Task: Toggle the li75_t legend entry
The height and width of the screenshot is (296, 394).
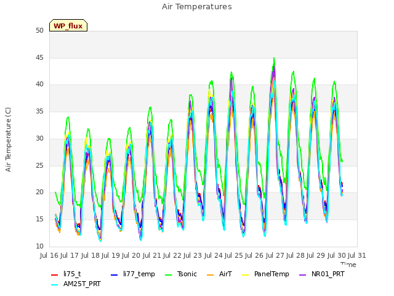Action: tap(66, 274)
